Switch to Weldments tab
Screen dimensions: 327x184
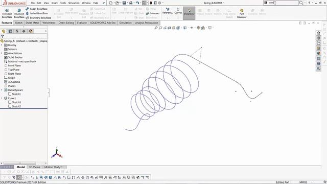49,22
